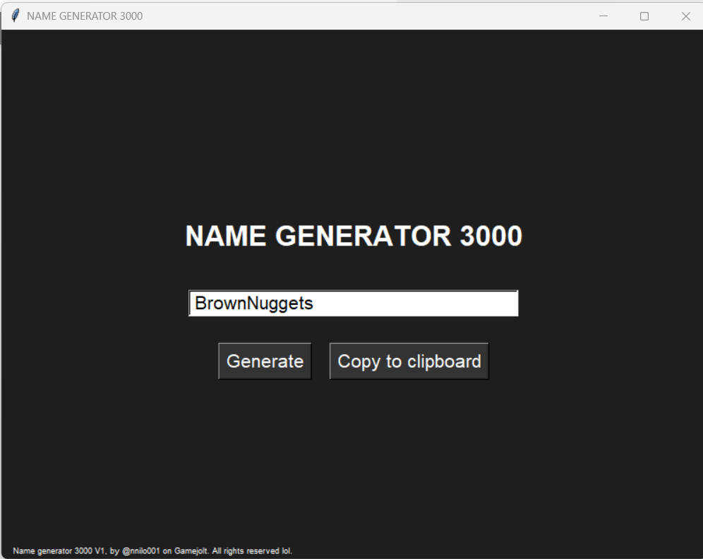The height and width of the screenshot is (559, 703).
Task: Focus the name field showing BrownNuggets
Action: (354, 303)
